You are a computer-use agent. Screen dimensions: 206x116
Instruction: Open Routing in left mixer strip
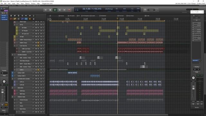coord(4,71)
